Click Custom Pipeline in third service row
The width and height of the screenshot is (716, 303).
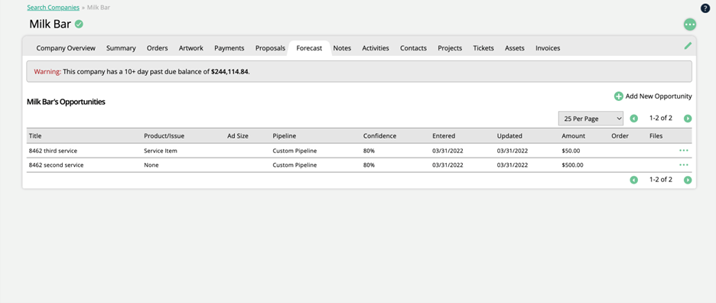point(295,151)
